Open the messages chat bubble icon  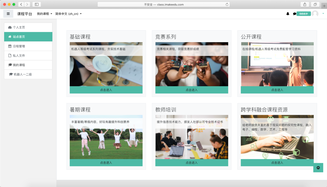coord(295,14)
